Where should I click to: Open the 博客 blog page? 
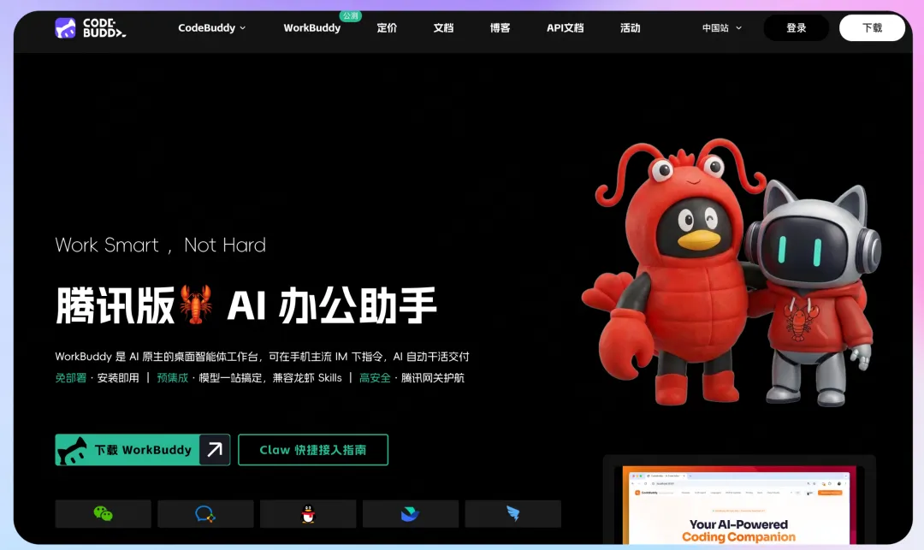500,27
